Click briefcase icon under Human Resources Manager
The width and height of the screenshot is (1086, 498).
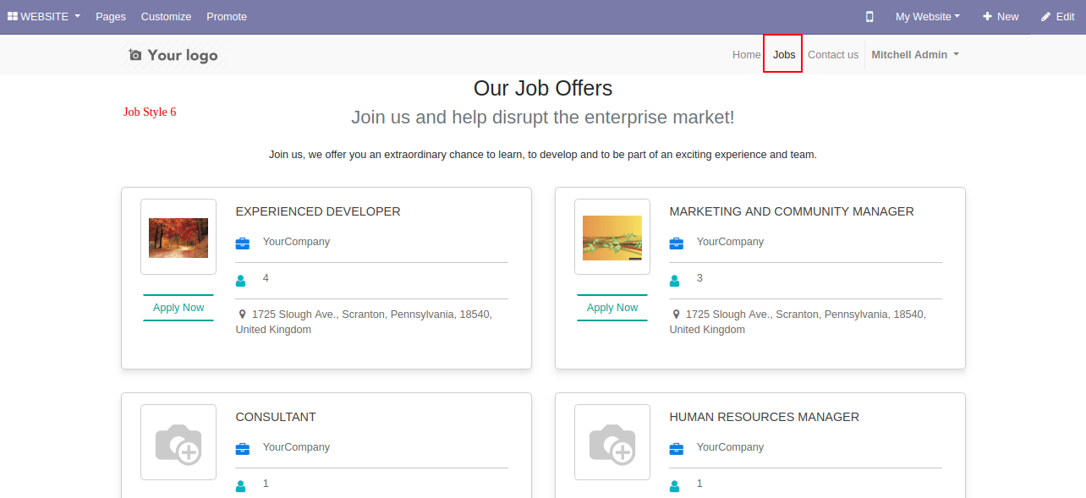click(x=677, y=449)
